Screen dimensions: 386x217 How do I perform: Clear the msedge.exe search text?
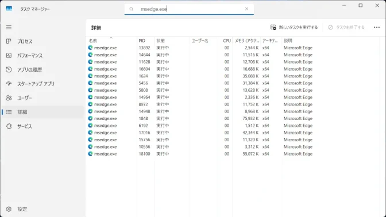[246, 9]
